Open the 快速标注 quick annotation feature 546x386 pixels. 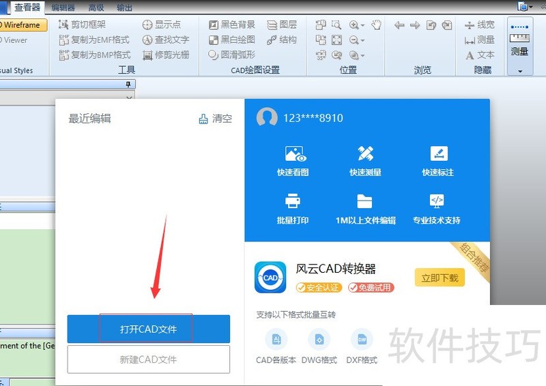pyautogui.click(x=437, y=154)
